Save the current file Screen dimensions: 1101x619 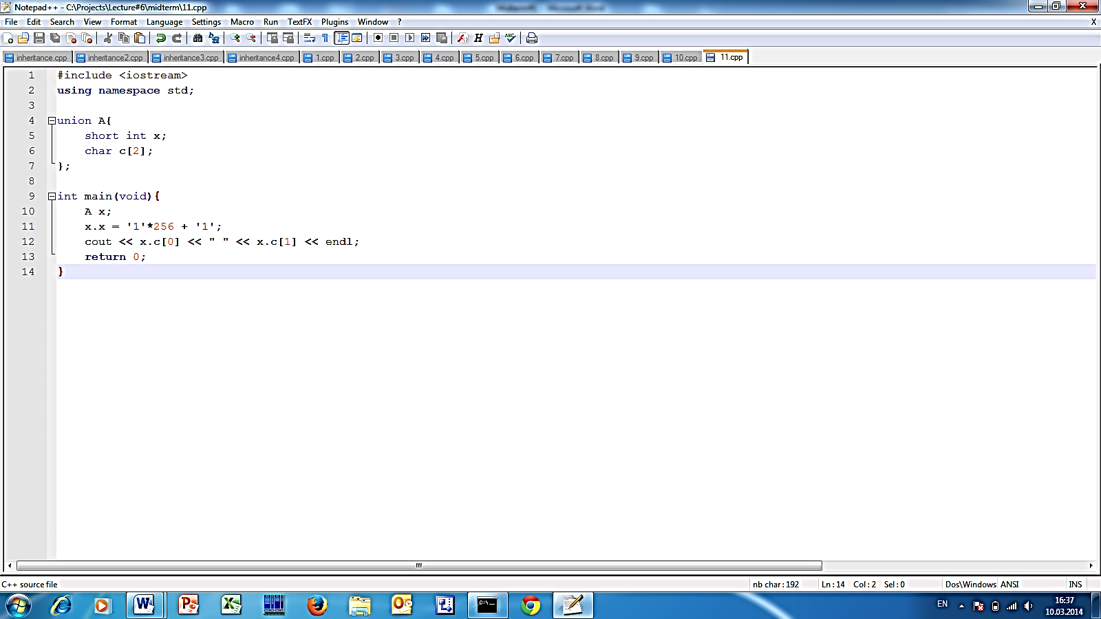click(x=39, y=39)
